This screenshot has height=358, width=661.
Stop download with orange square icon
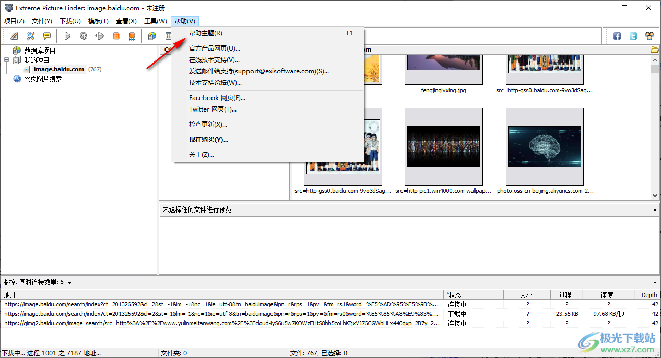point(116,36)
